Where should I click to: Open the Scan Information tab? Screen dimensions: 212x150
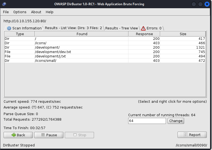tap(24, 28)
